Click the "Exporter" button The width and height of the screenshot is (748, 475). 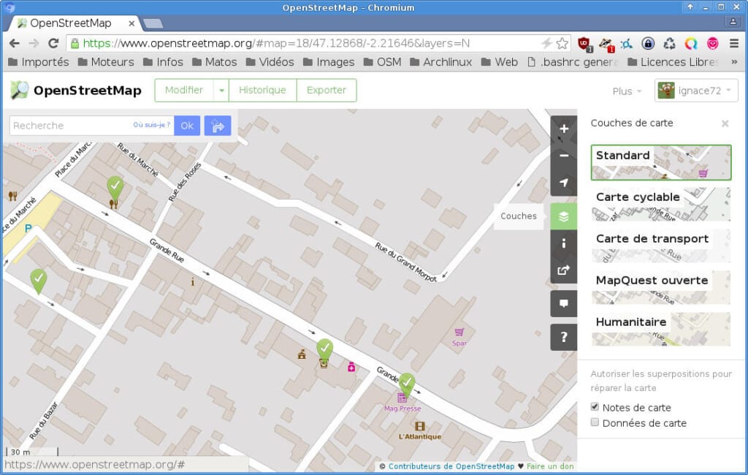click(327, 90)
